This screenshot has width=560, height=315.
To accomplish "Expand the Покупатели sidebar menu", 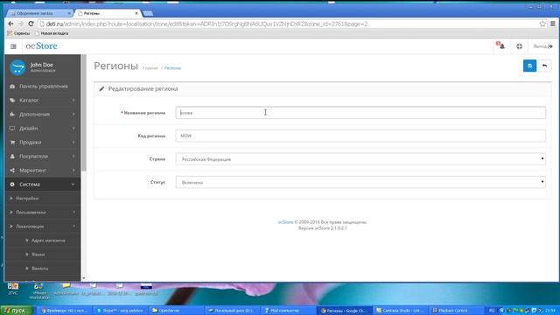I will tap(33, 156).
